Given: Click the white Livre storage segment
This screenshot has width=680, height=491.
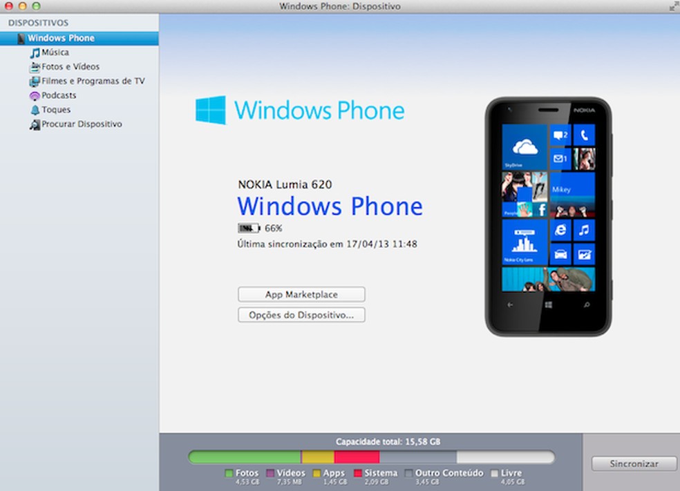Looking at the screenshot, I should pos(506,456).
